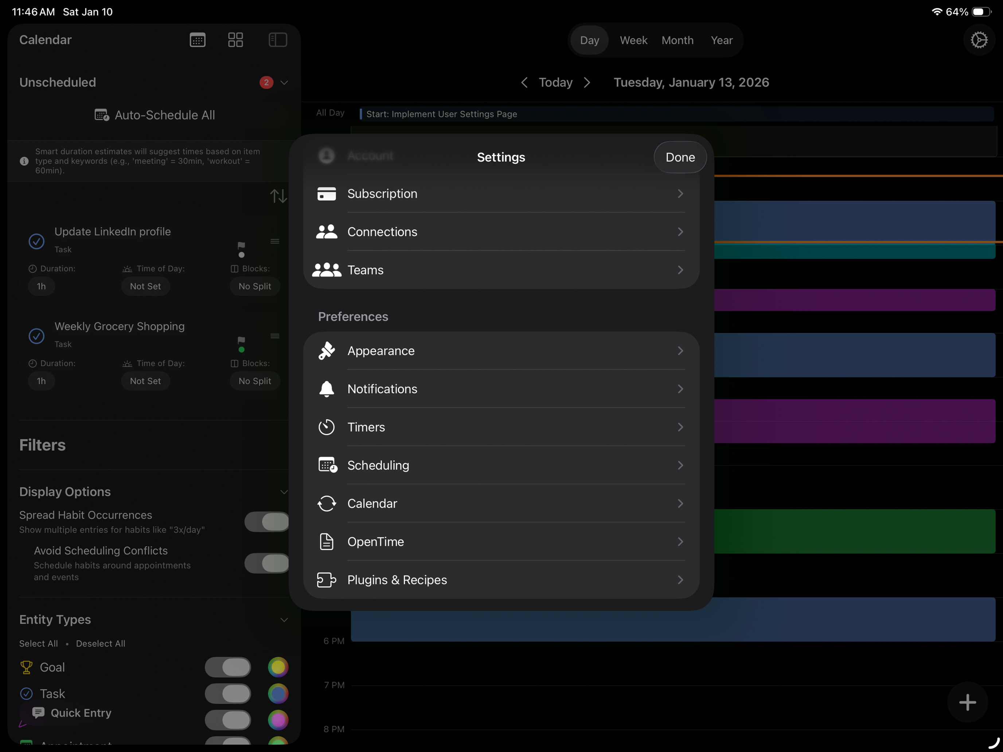The height and width of the screenshot is (752, 1003).
Task: Click the Subscription card icon
Action: click(x=327, y=193)
